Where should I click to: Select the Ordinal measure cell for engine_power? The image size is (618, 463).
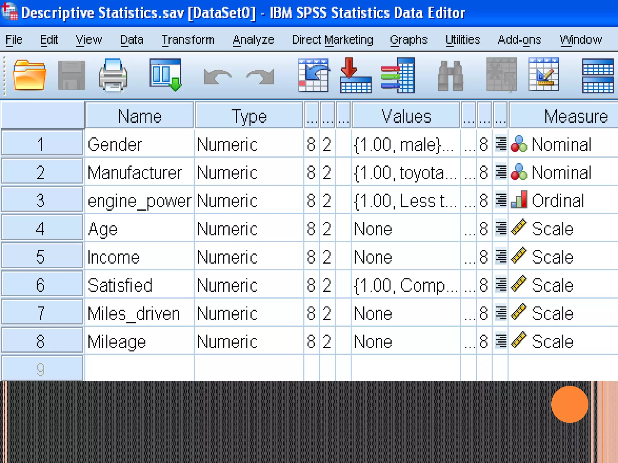[x=558, y=201]
